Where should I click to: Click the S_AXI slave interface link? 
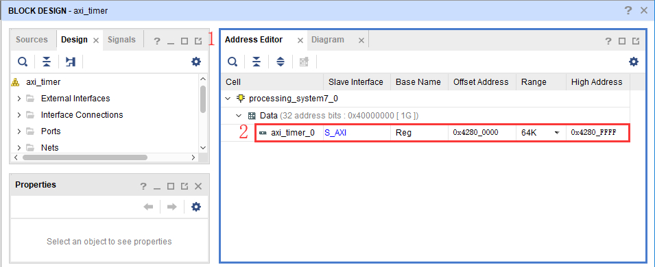coord(335,133)
